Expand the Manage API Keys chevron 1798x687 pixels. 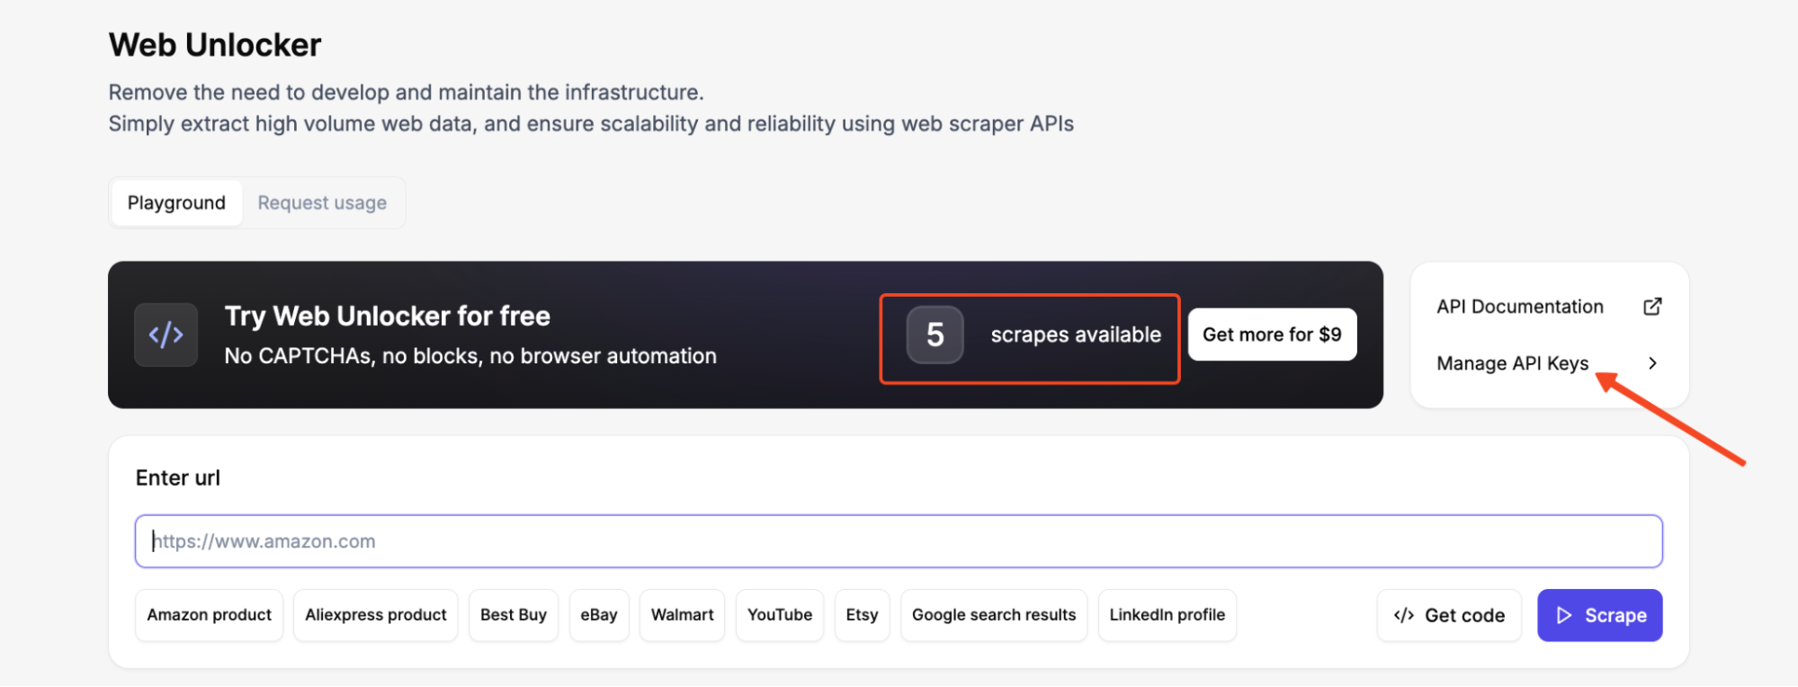(x=1652, y=363)
